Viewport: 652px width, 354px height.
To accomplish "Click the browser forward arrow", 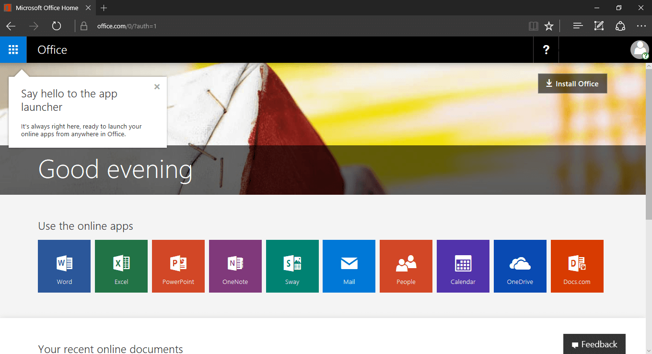I will pos(34,26).
